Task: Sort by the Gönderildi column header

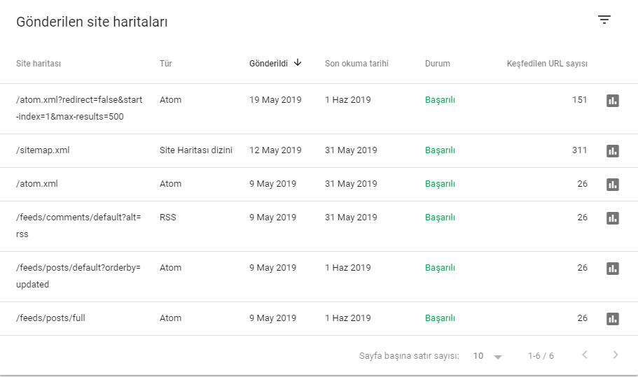Action: pyautogui.click(x=268, y=64)
